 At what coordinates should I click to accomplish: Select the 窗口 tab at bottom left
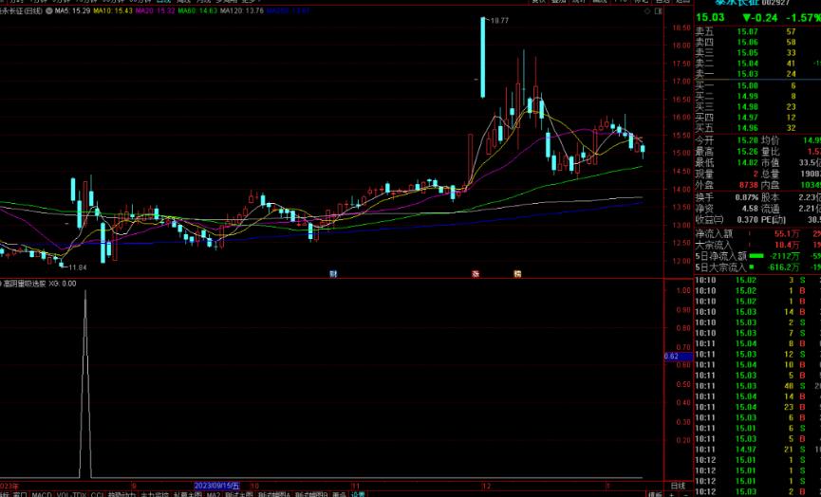[19, 494]
